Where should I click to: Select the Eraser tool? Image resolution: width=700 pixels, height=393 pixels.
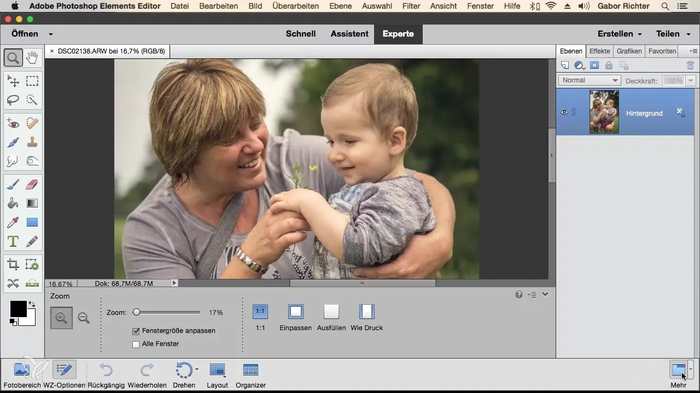click(x=32, y=185)
